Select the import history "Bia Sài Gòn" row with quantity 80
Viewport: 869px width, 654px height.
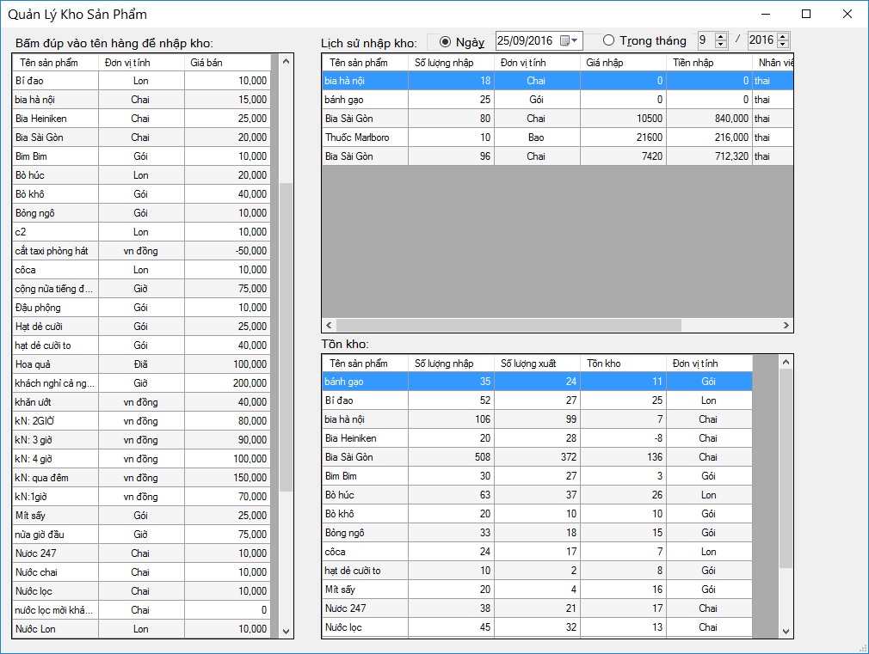pos(558,119)
